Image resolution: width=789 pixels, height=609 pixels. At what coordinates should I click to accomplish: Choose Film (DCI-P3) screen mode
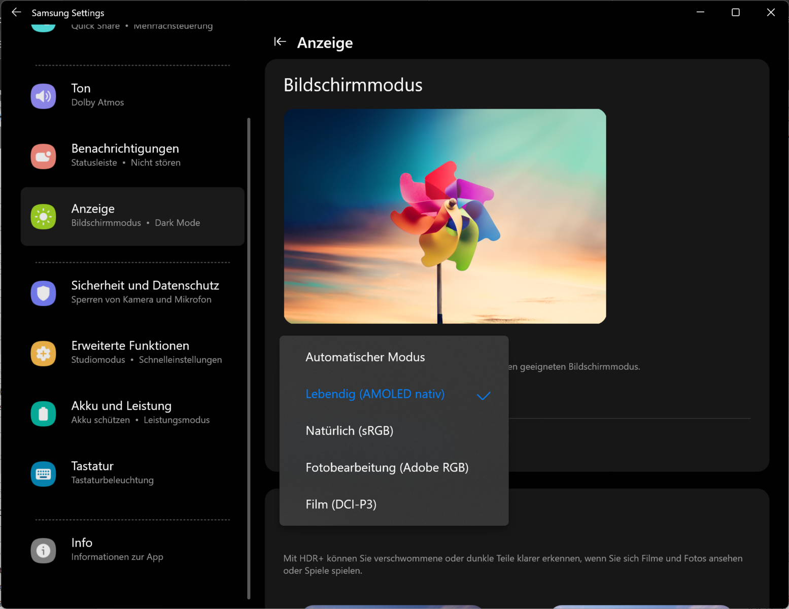[x=340, y=504]
